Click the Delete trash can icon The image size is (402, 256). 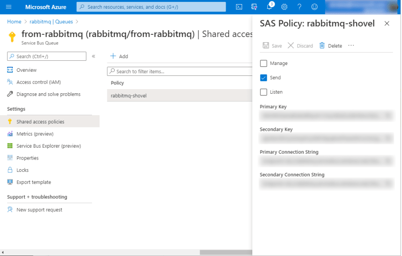tap(322, 46)
